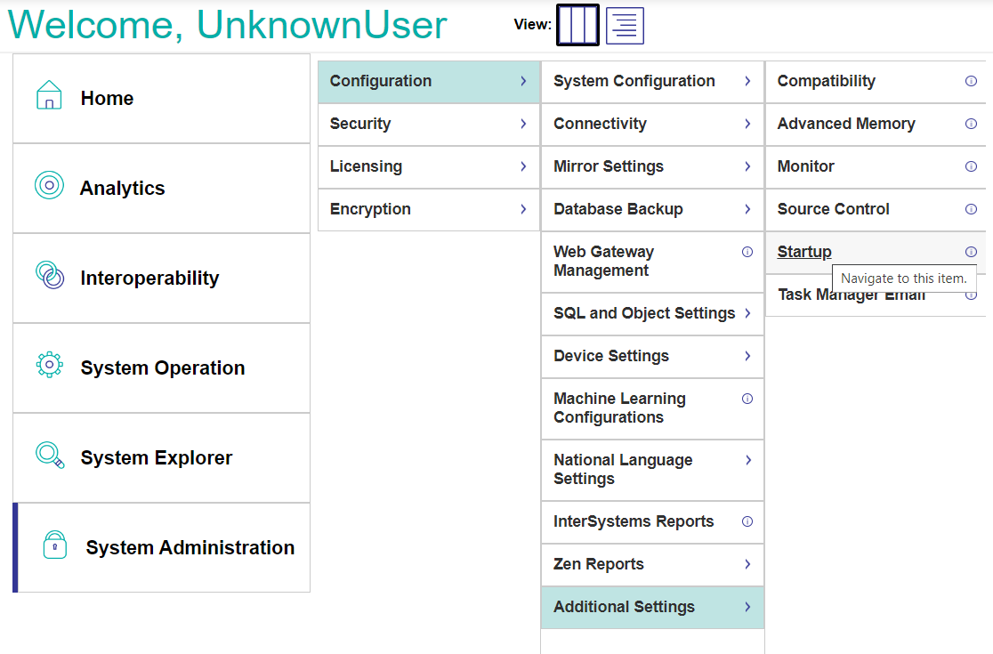This screenshot has width=993, height=654.
Task: Select the Analytics target icon
Action: pyautogui.click(x=49, y=187)
